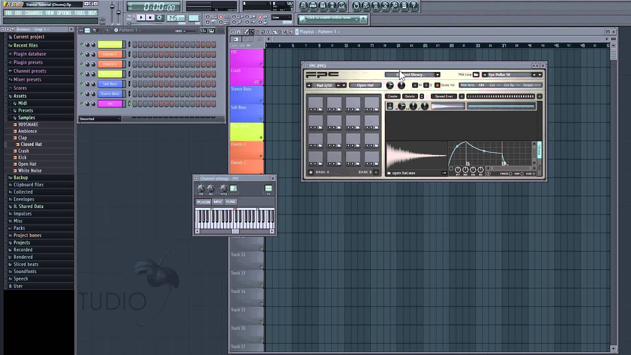Viewport: 631px width, 355px height.
Task: Open graph editor icon in step sequencer
Action: click(204, 31)
